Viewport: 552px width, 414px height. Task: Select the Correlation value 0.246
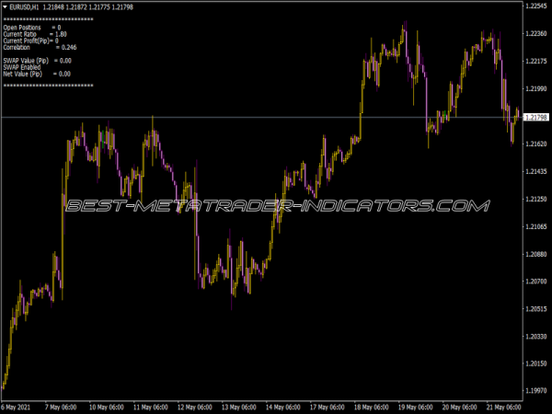(69, 48)
